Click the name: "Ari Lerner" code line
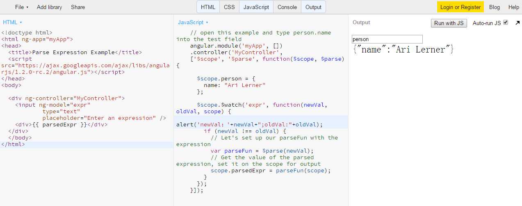Viewport: 522px width, 206px height. pyautogui.click(x=235, y=85)
